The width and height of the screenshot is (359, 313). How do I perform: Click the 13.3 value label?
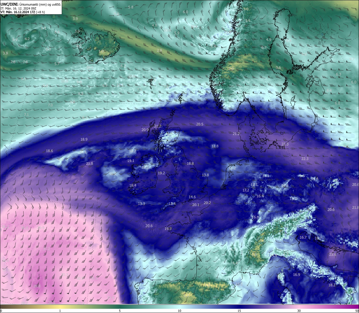(x=141, y=204)
